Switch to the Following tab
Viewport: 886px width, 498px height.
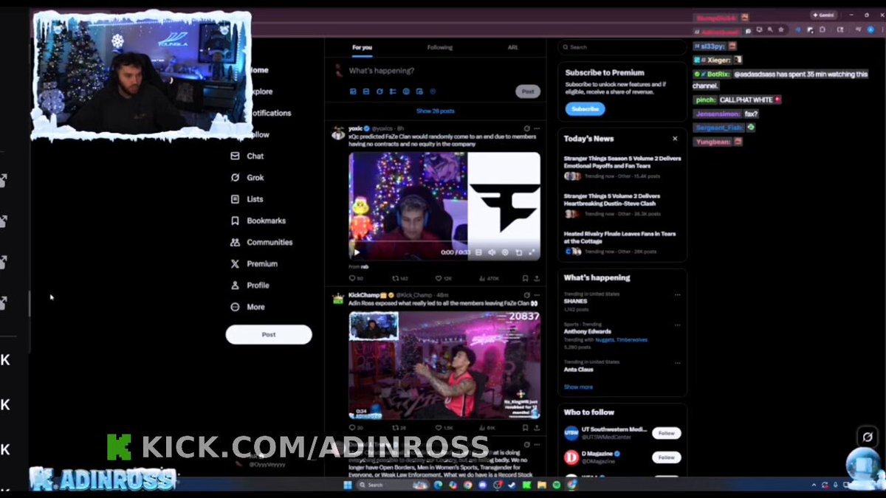coord(439,47)
